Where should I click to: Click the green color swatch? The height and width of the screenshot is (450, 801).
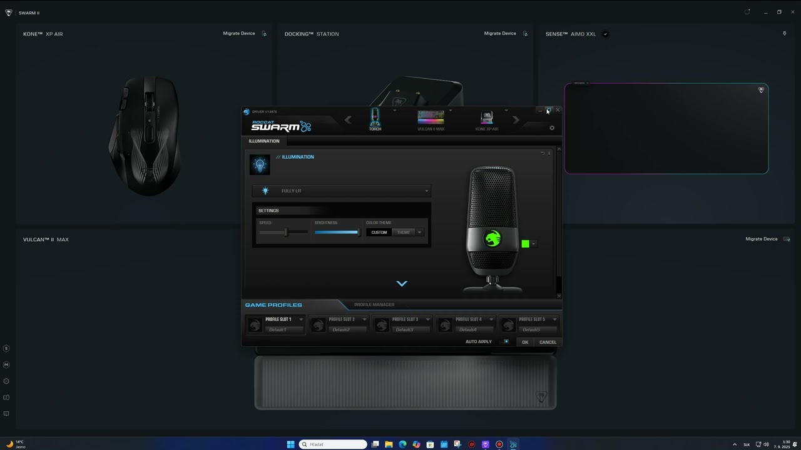(525, 244)
